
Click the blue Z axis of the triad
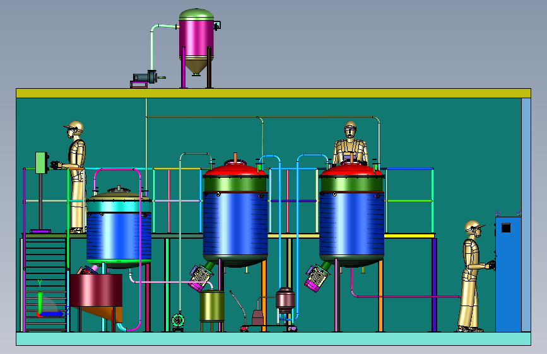pyautogui.click(x=52, y=314)
